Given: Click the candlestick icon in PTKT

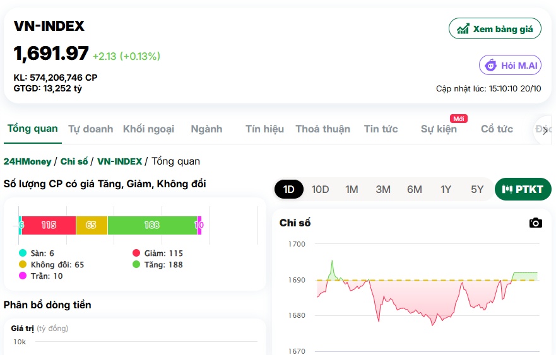Looking at the screenshot, I should [x=507, y=189].
